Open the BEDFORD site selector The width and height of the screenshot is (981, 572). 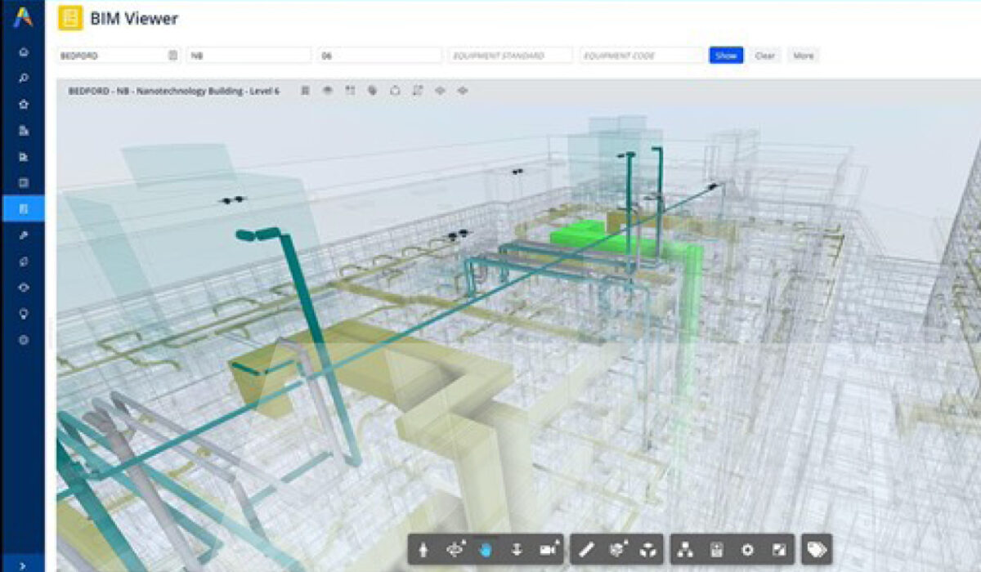click(x=118, y=56)
